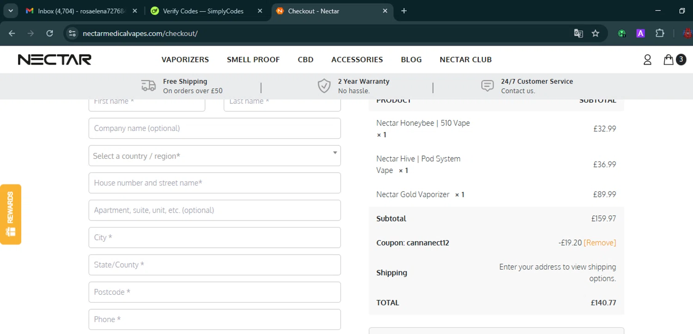The width and height of the screenshot is (693, 334).
Task: Open the Blog page
Action: click(411, 60)
